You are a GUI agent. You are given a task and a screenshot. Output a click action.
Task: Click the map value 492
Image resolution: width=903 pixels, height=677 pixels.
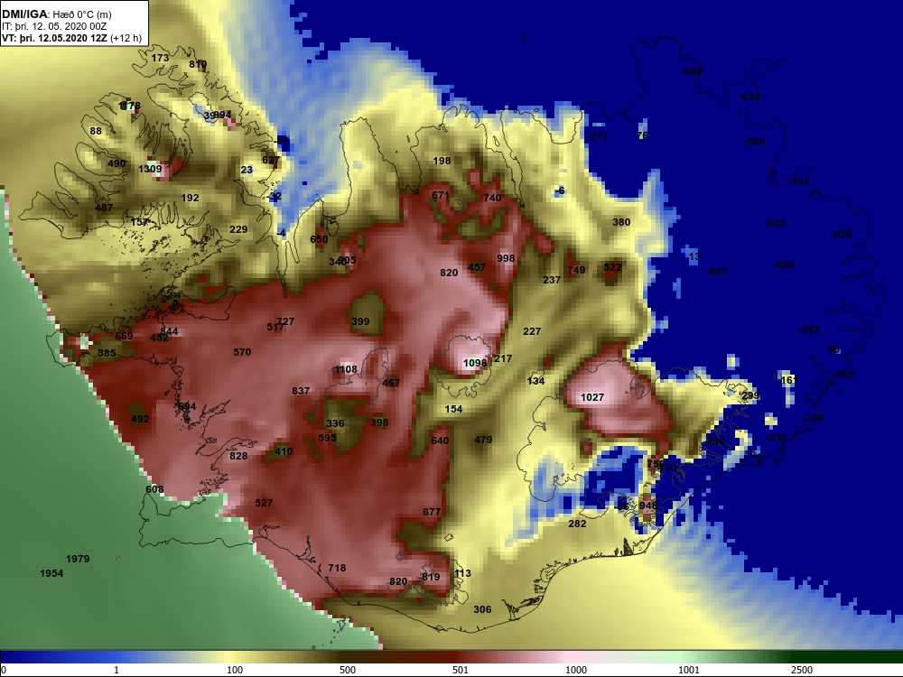click(x=140, y=419)
